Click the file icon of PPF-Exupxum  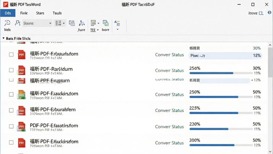tap(21, 80)
